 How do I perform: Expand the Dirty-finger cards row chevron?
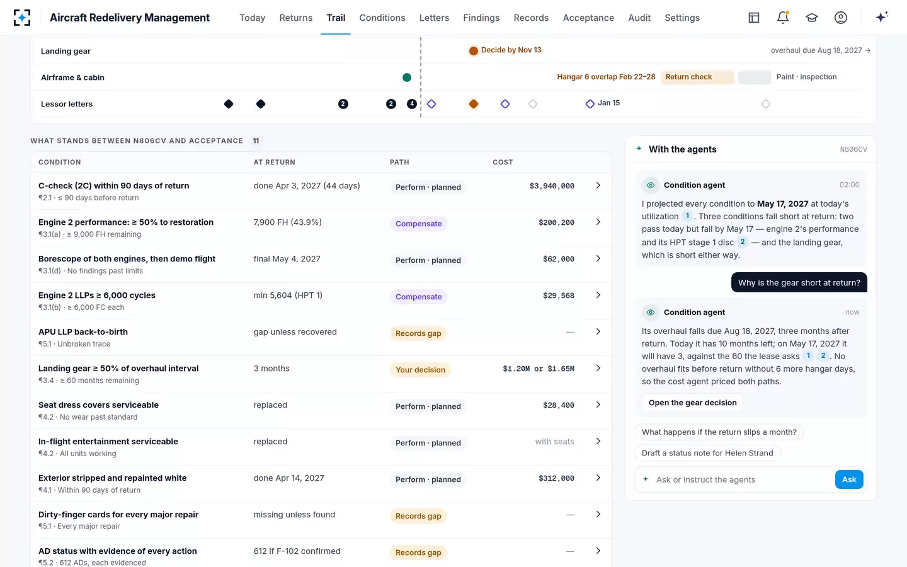coord(598,515)
